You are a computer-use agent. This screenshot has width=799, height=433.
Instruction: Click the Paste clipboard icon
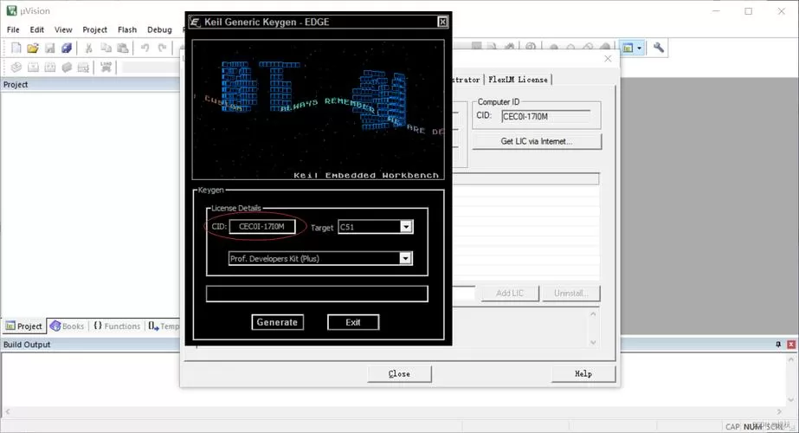point(122,48)
